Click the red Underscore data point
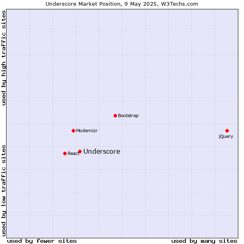244x244 pixels. point(80,151)
